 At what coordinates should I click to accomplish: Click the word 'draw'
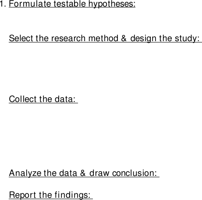[99, 173]
